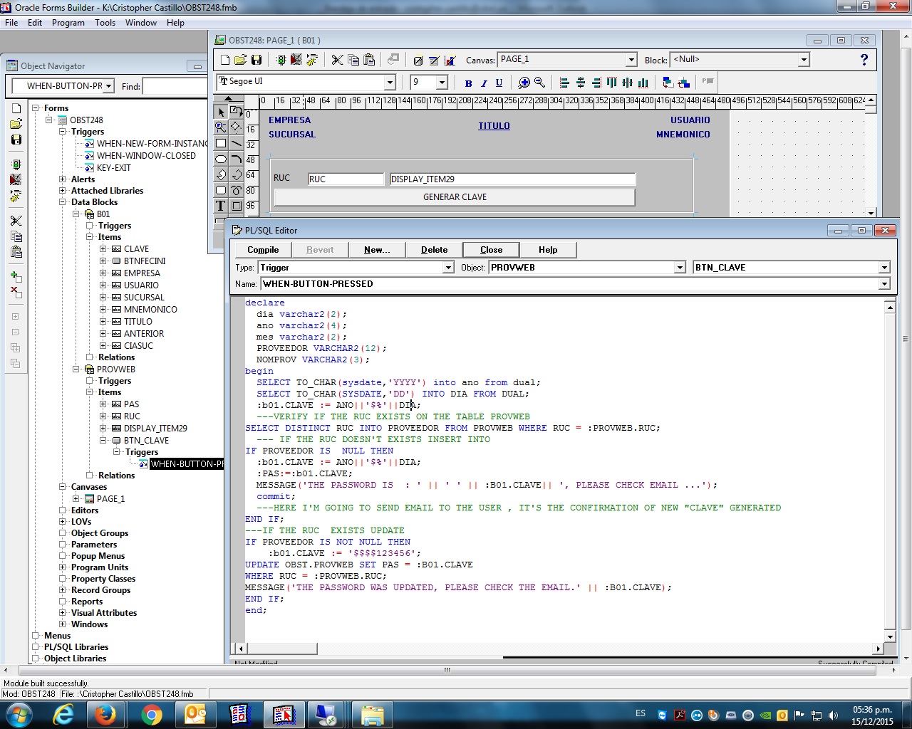
Task: Open the Program menu
Action: point(68,23)
